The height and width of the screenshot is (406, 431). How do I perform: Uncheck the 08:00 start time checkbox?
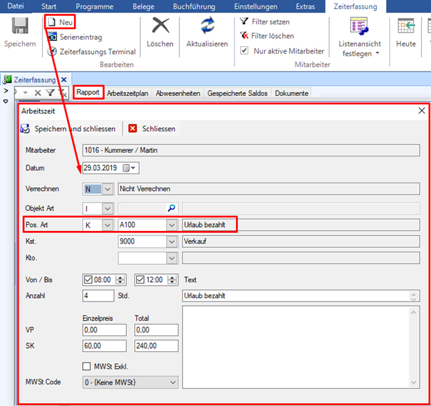(x=88, y=279)
